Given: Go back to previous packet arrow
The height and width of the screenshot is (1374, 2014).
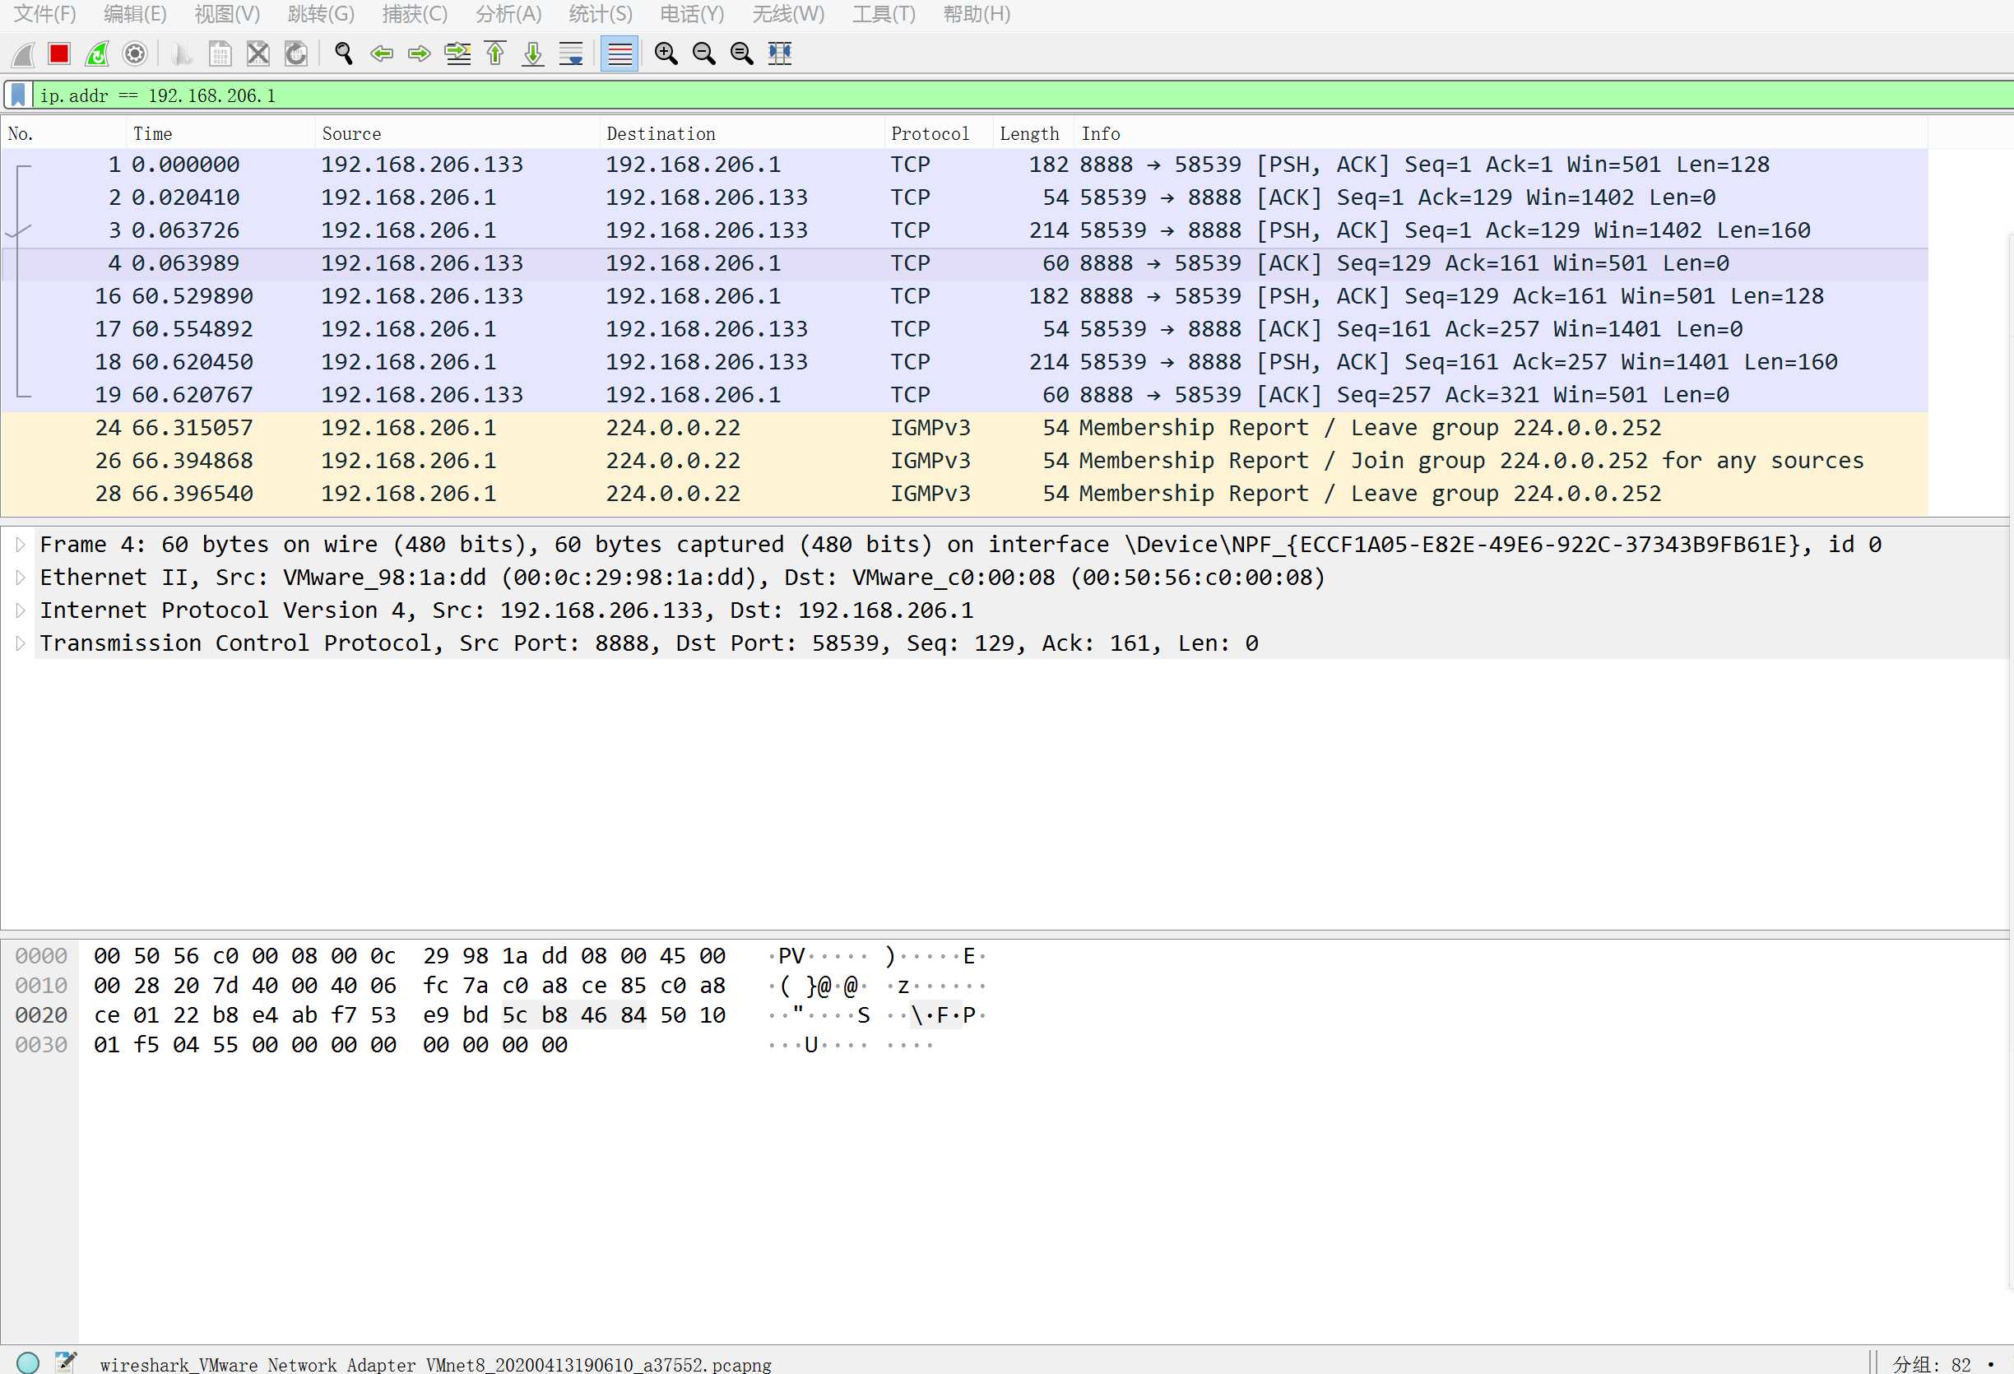Looking at the screenshot, I should pos(381,53).
